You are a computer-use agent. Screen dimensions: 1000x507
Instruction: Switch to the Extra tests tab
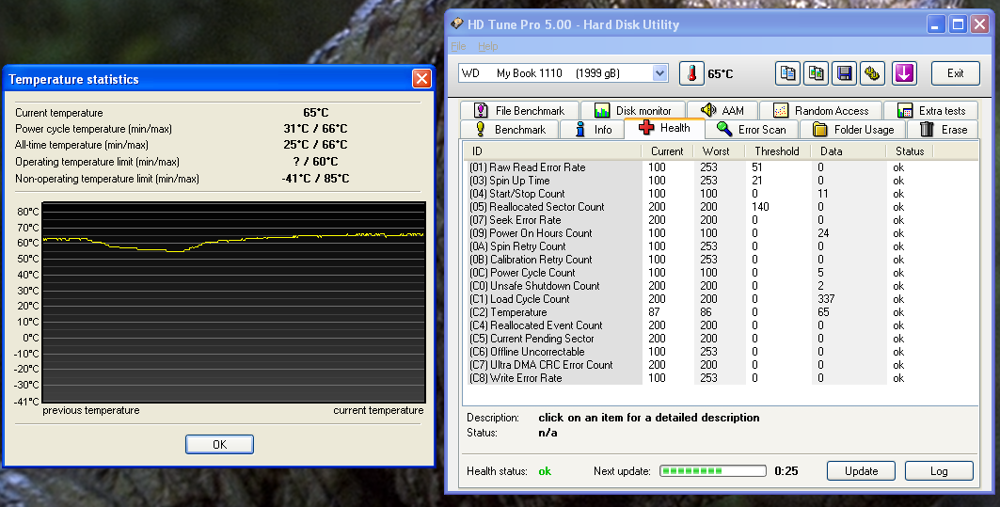coord(931,110)
